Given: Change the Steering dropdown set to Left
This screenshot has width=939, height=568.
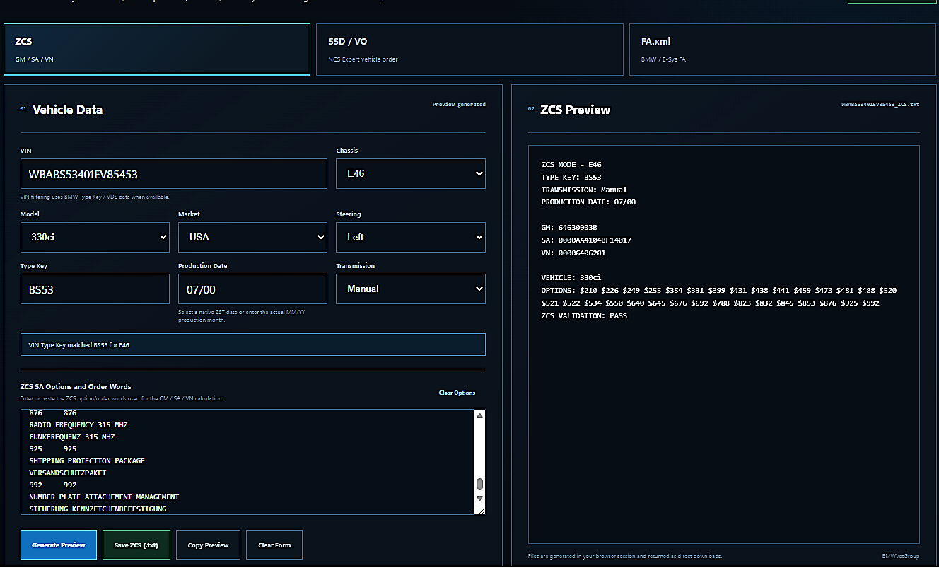Looking at the screenshot, I should pos(411,237).
